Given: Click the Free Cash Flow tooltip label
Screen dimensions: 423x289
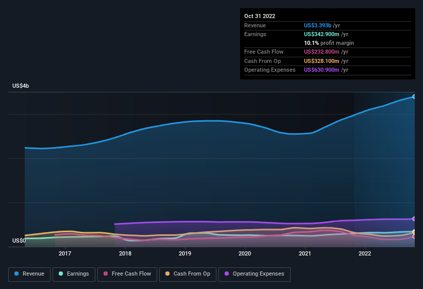Looking at the screenshot, I should tap(264, 52).
